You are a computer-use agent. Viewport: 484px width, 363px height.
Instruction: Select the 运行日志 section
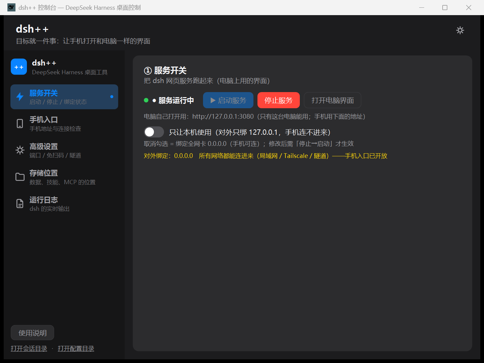coord(64,204)
